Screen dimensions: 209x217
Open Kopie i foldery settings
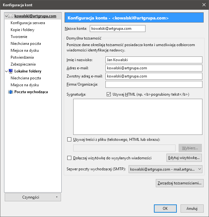[23, 30]
